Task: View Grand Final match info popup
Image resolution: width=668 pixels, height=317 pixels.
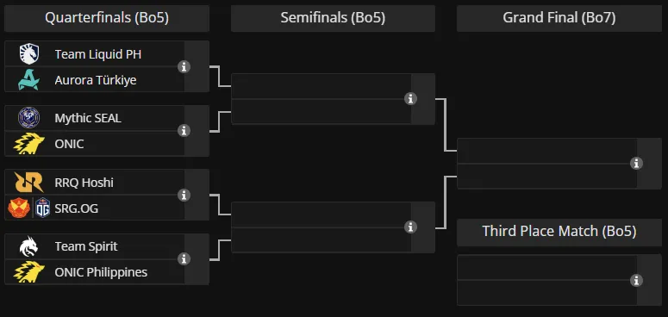Action: point(636,163)
